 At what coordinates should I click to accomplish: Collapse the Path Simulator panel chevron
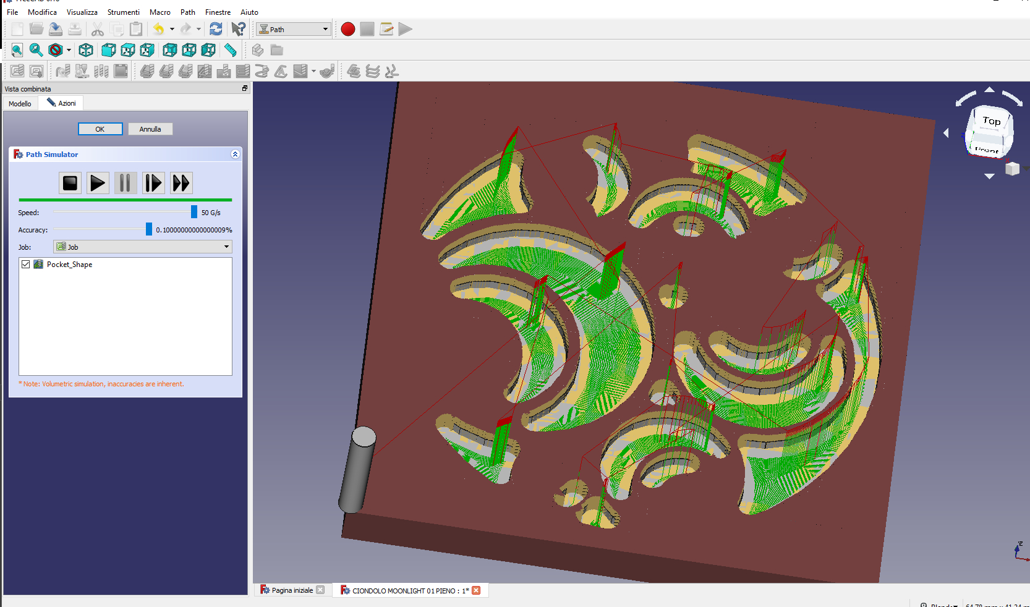click(x=235, y=154)
